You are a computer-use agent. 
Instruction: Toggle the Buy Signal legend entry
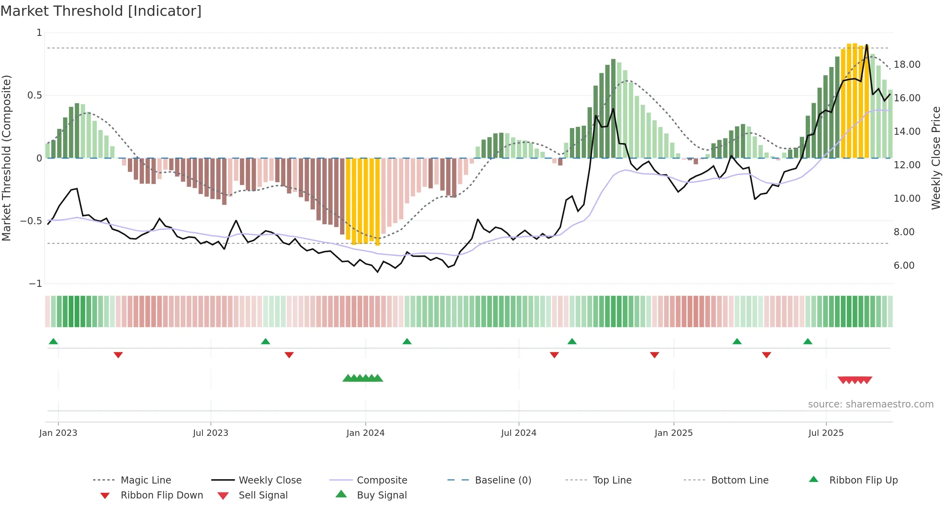tap(371, 495)
